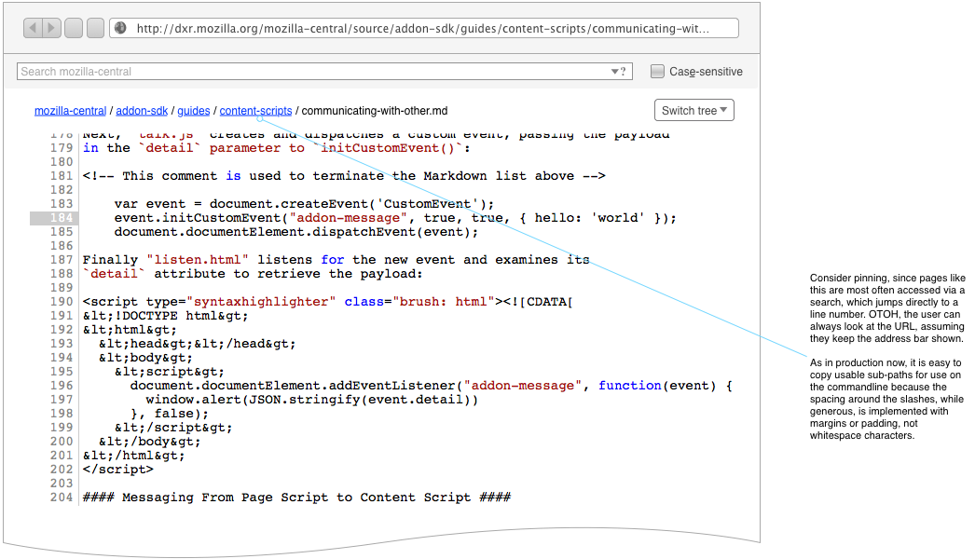This screenshot has height=559, width=975.
Task: Click the Markdown list comment on line 181
Action: pyautogui.click(x=344, y=176)
